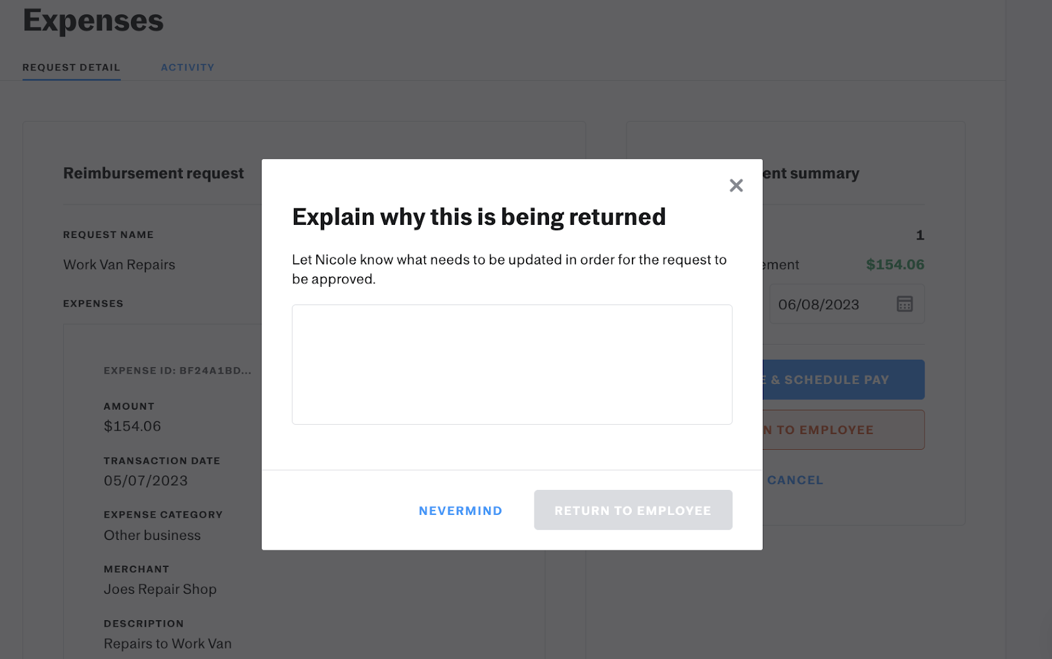This screenshot has width=1052, height=659.
Task: Open the calendar date picker icon
Action: click(905, 304)
